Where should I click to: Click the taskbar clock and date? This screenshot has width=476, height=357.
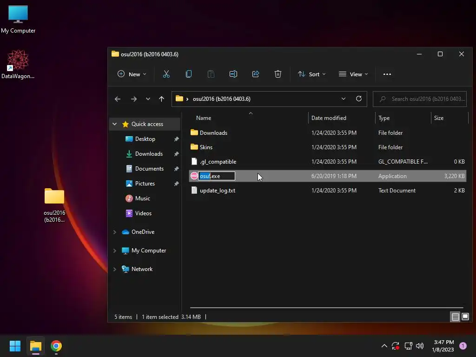pyautogui.click(x=443, y=346)
